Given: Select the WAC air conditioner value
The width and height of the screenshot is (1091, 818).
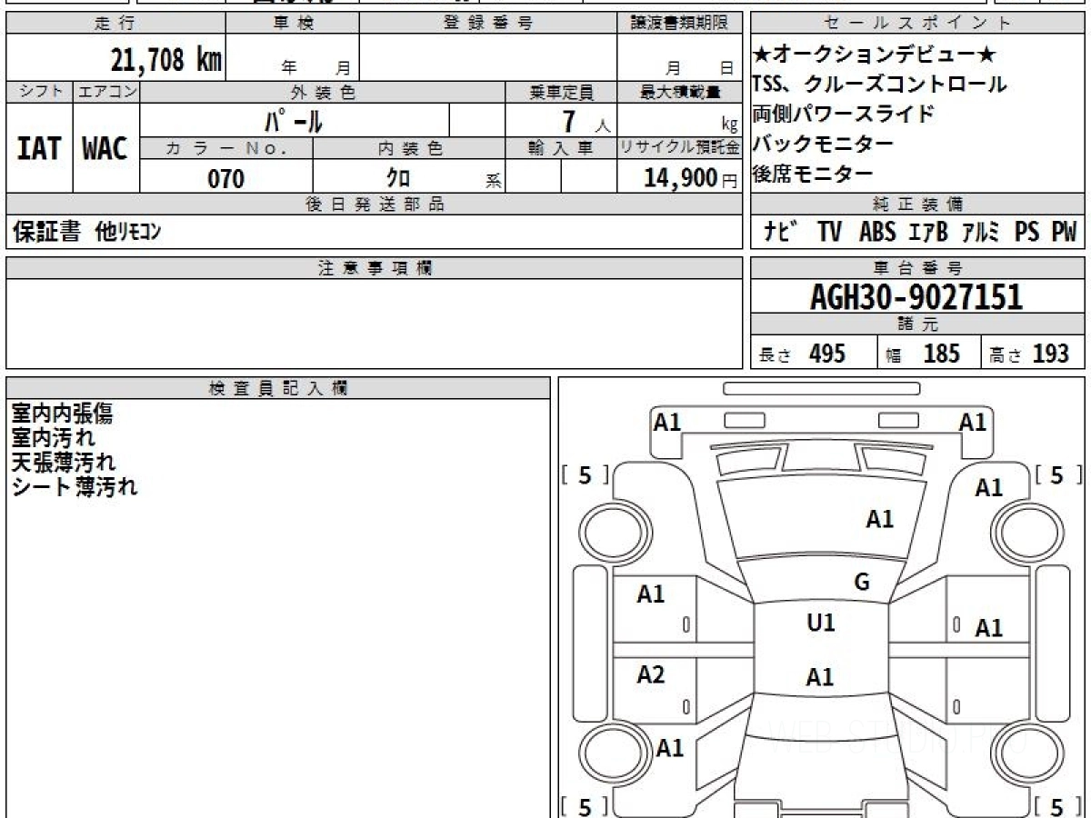Looking at the screenshot, I should click(x=105, y=148).
